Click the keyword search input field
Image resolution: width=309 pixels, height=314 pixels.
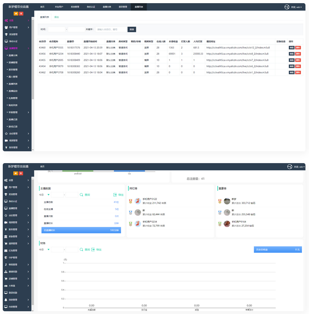111,29
